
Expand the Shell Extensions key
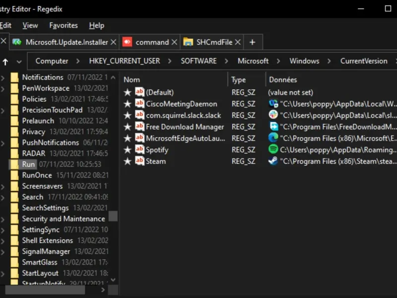(3, 241)
